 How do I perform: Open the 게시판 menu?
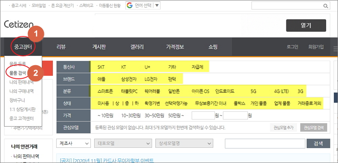pyautogui.click(x=99, y=47)
